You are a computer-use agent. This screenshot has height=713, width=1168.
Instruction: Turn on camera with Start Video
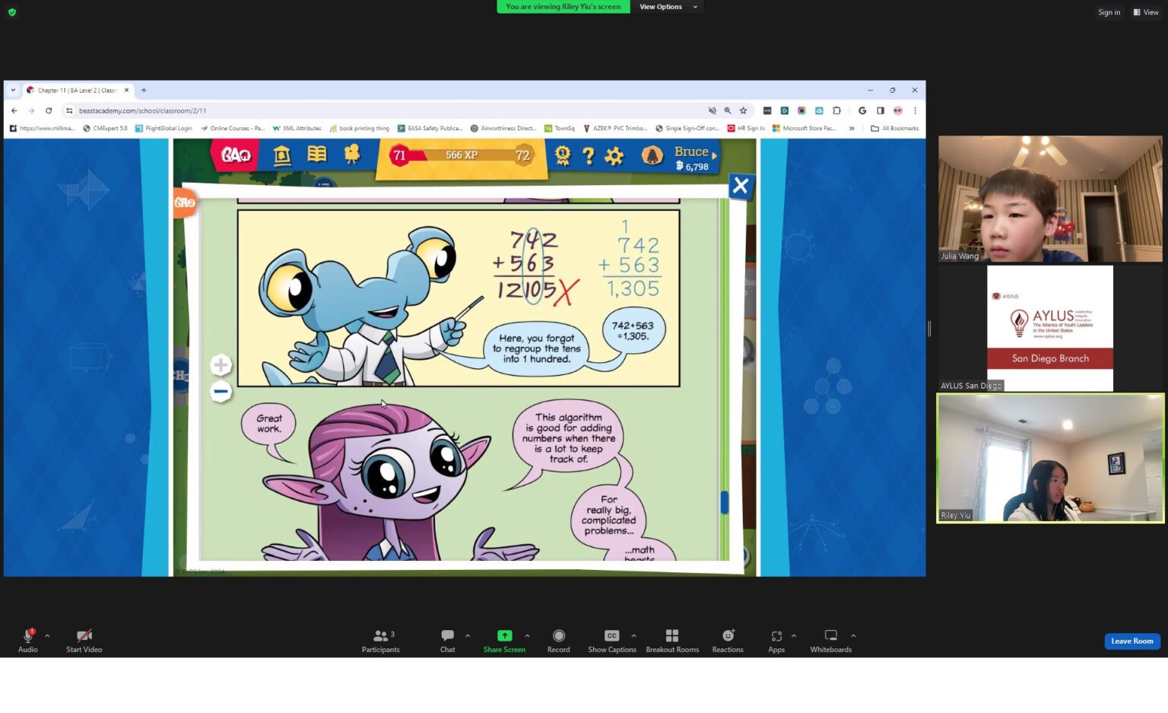(84, 641)
